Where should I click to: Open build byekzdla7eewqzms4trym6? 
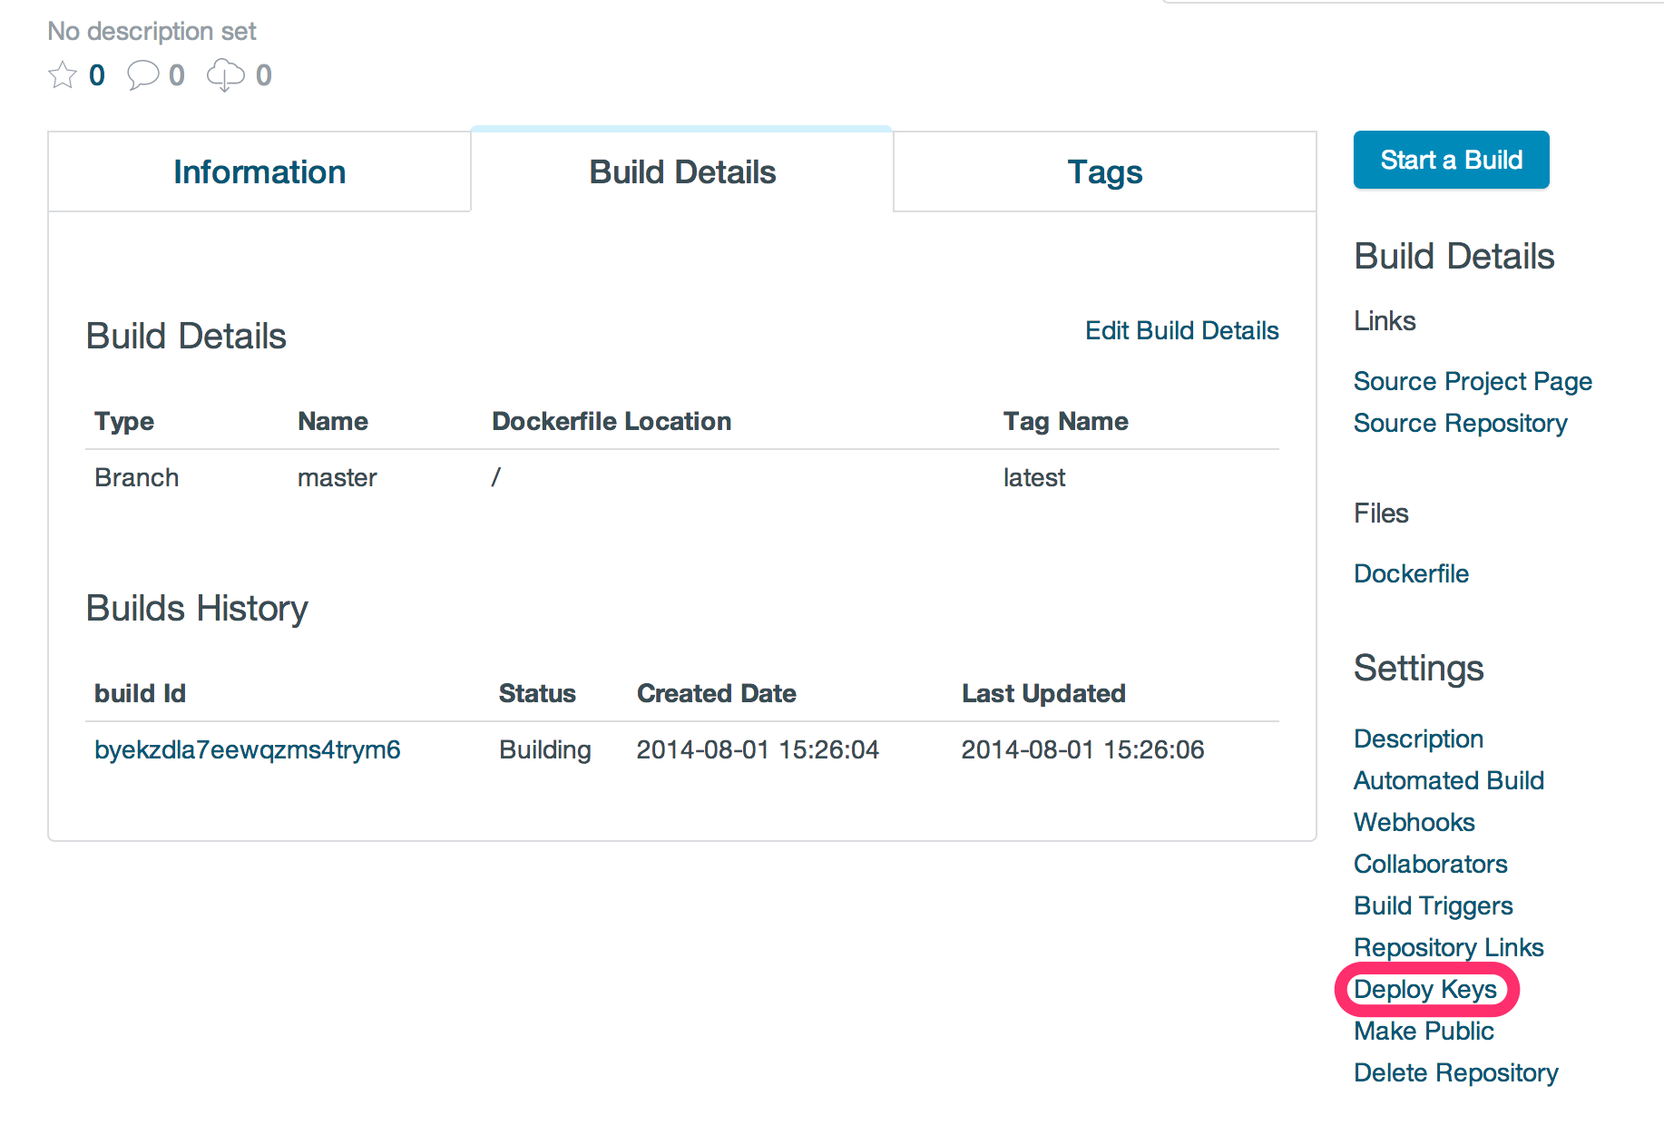248,749
